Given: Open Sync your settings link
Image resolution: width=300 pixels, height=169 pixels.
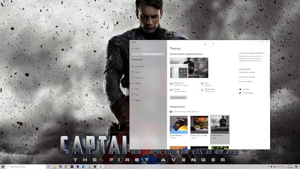Looking at the screenshot, I should [246, 82].
